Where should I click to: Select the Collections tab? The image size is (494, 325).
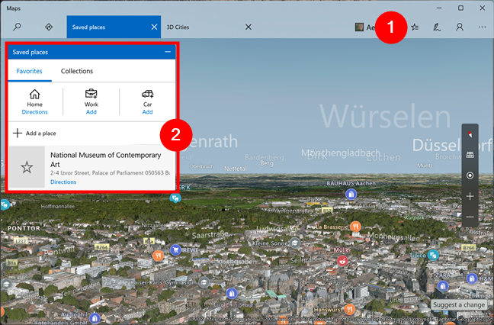pyautogui.click(x=77, y=71)
